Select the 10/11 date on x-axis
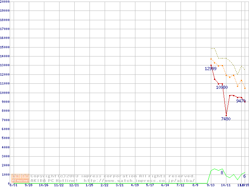The width and height of the screenshot is (249, 187). pos(226,185)
